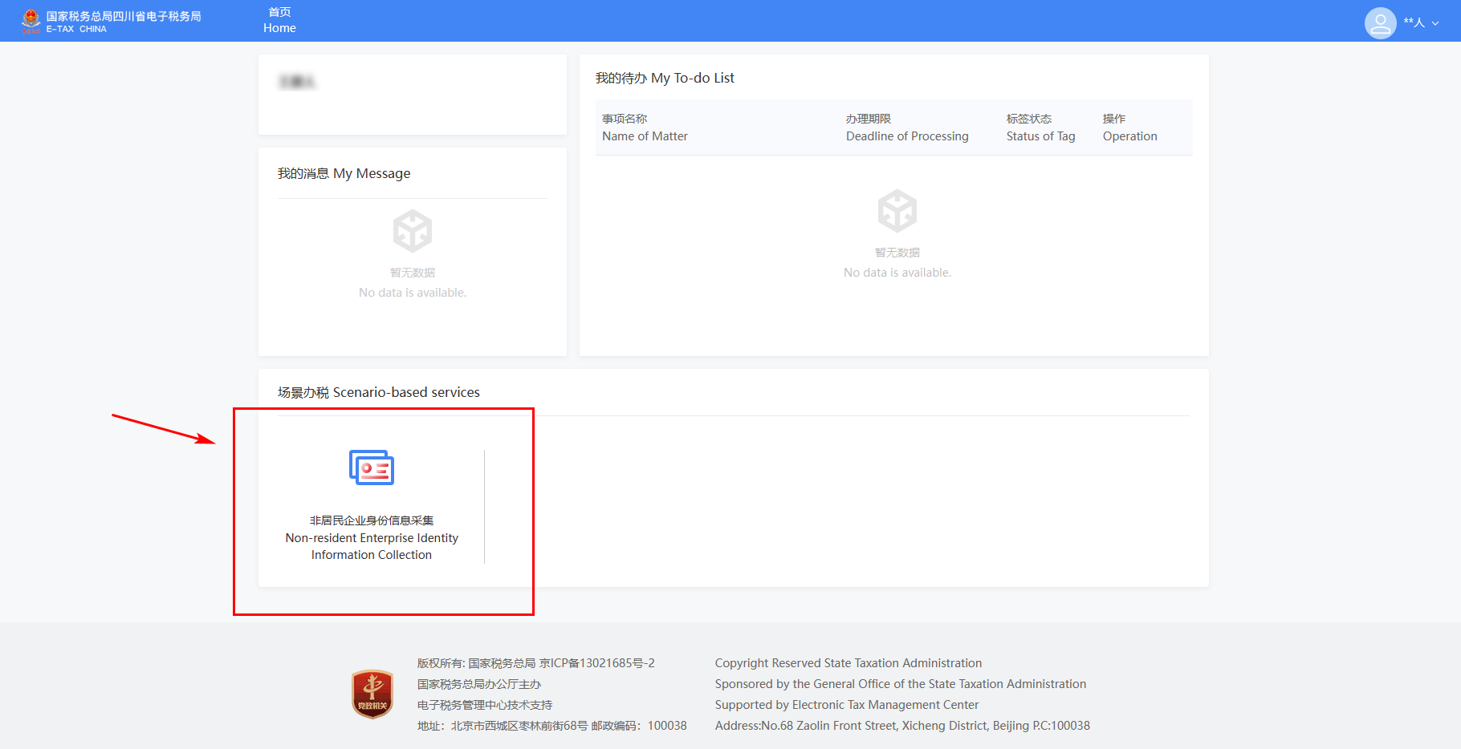1461x749 pixels.
Task: Click the ICP registration number in the footer
Action: [596, 663]
